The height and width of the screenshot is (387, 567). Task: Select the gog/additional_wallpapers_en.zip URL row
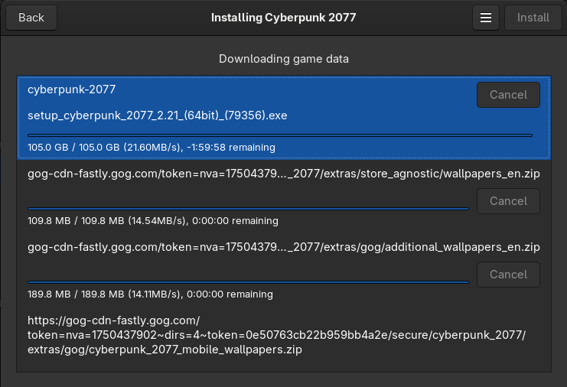coord(283,247)
